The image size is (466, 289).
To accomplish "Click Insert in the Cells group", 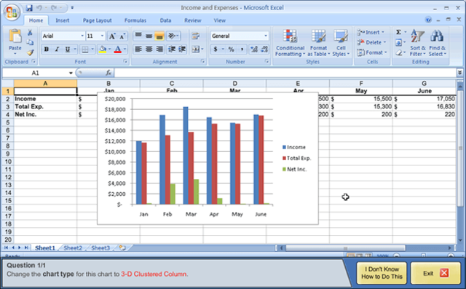I will click(x=371, y=32).
